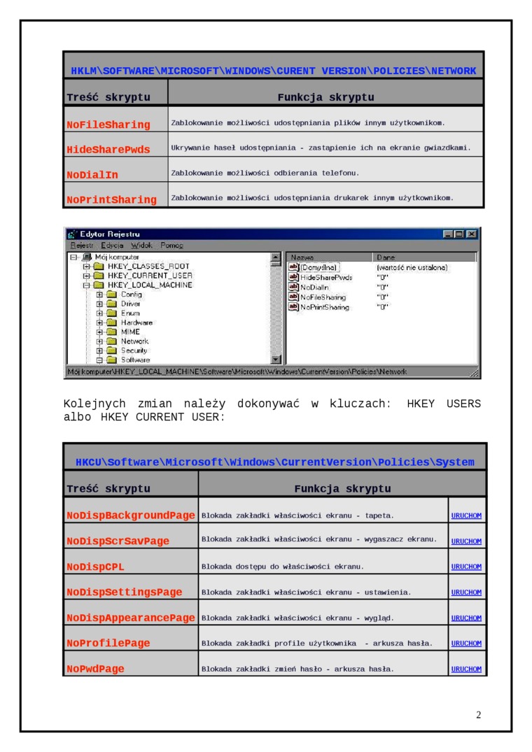The height and width of the screenshot is (752, 532).
Task: Expand the Config key plus box
Action: coord(99,295)
